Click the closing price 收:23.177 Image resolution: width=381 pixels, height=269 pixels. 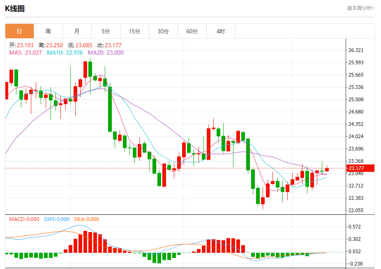109,45
